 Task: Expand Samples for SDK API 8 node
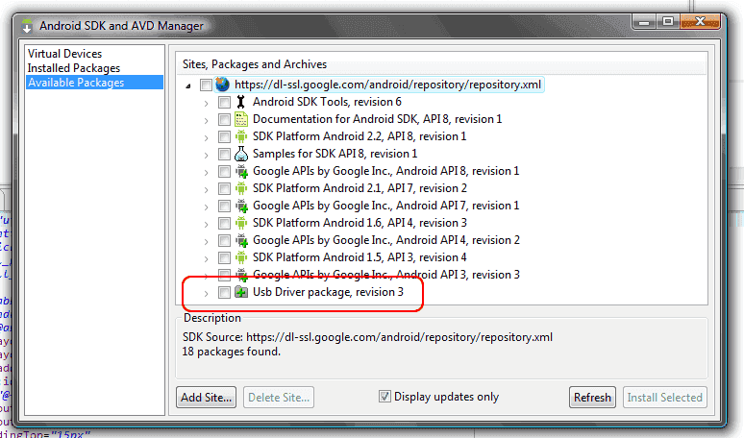[x=206, y=155]
